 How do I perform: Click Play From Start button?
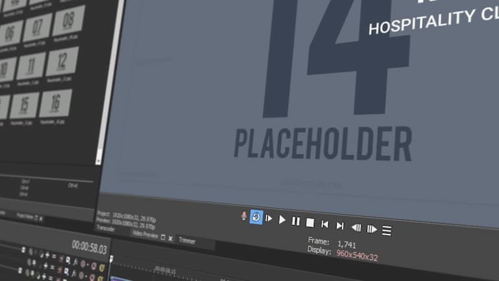coord(269,219)
